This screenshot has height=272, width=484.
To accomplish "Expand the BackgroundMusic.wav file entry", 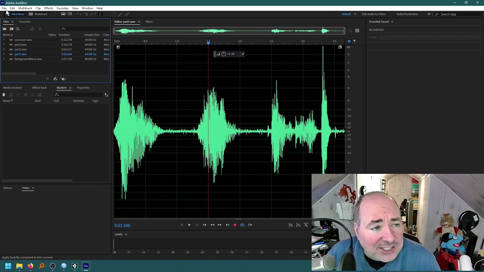I will [4, 59].
